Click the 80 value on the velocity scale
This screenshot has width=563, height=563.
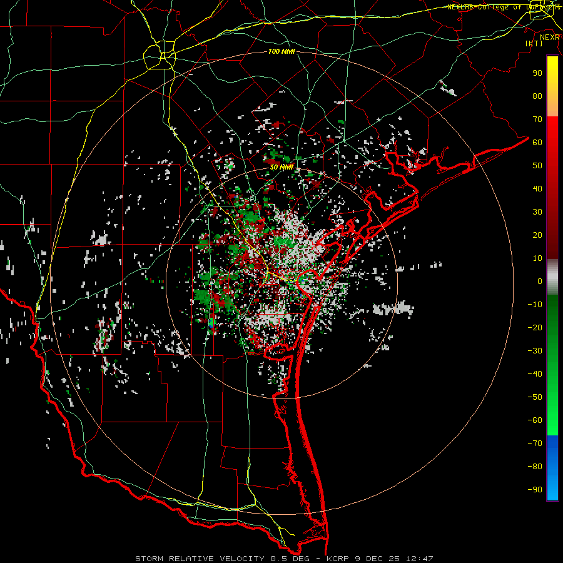[x=537, y=96]
